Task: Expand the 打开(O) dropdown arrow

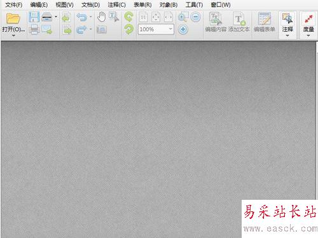Action: click(13, 36)
